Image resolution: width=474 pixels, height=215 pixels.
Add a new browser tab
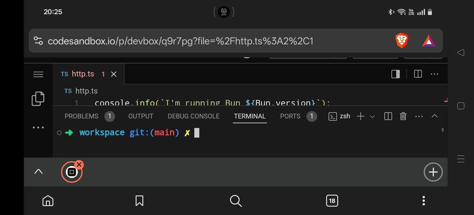tap(433, 172)
